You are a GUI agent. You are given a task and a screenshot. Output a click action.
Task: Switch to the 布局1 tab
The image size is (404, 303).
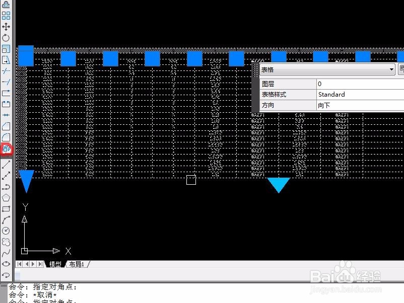coord(77,264)
